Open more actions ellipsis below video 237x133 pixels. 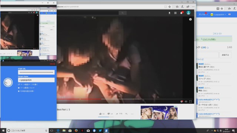132,114
